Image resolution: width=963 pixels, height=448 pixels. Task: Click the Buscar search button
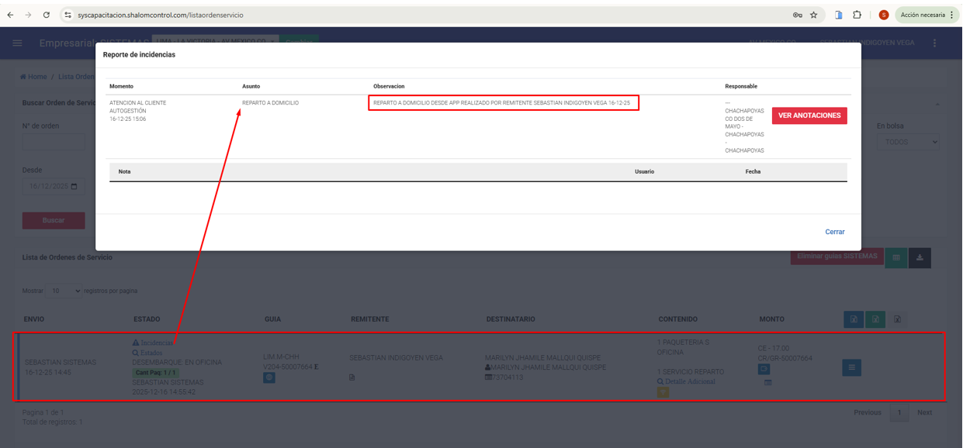[x=54, y=220]
